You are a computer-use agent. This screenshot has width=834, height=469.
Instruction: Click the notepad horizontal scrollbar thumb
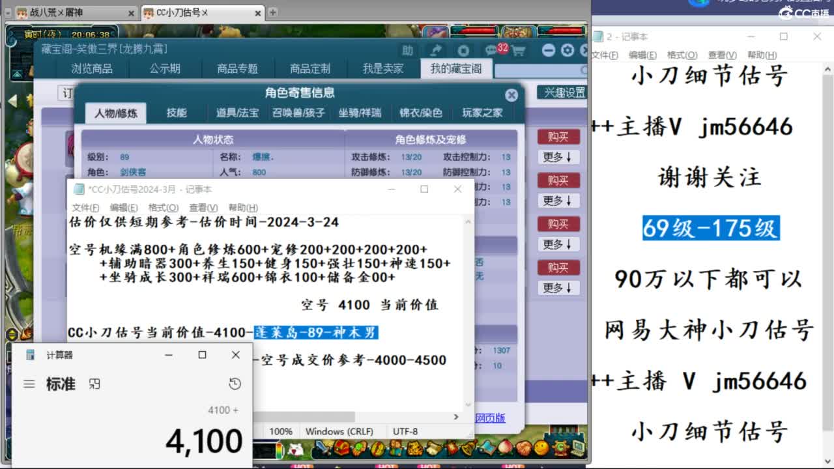tap(304, 417)
